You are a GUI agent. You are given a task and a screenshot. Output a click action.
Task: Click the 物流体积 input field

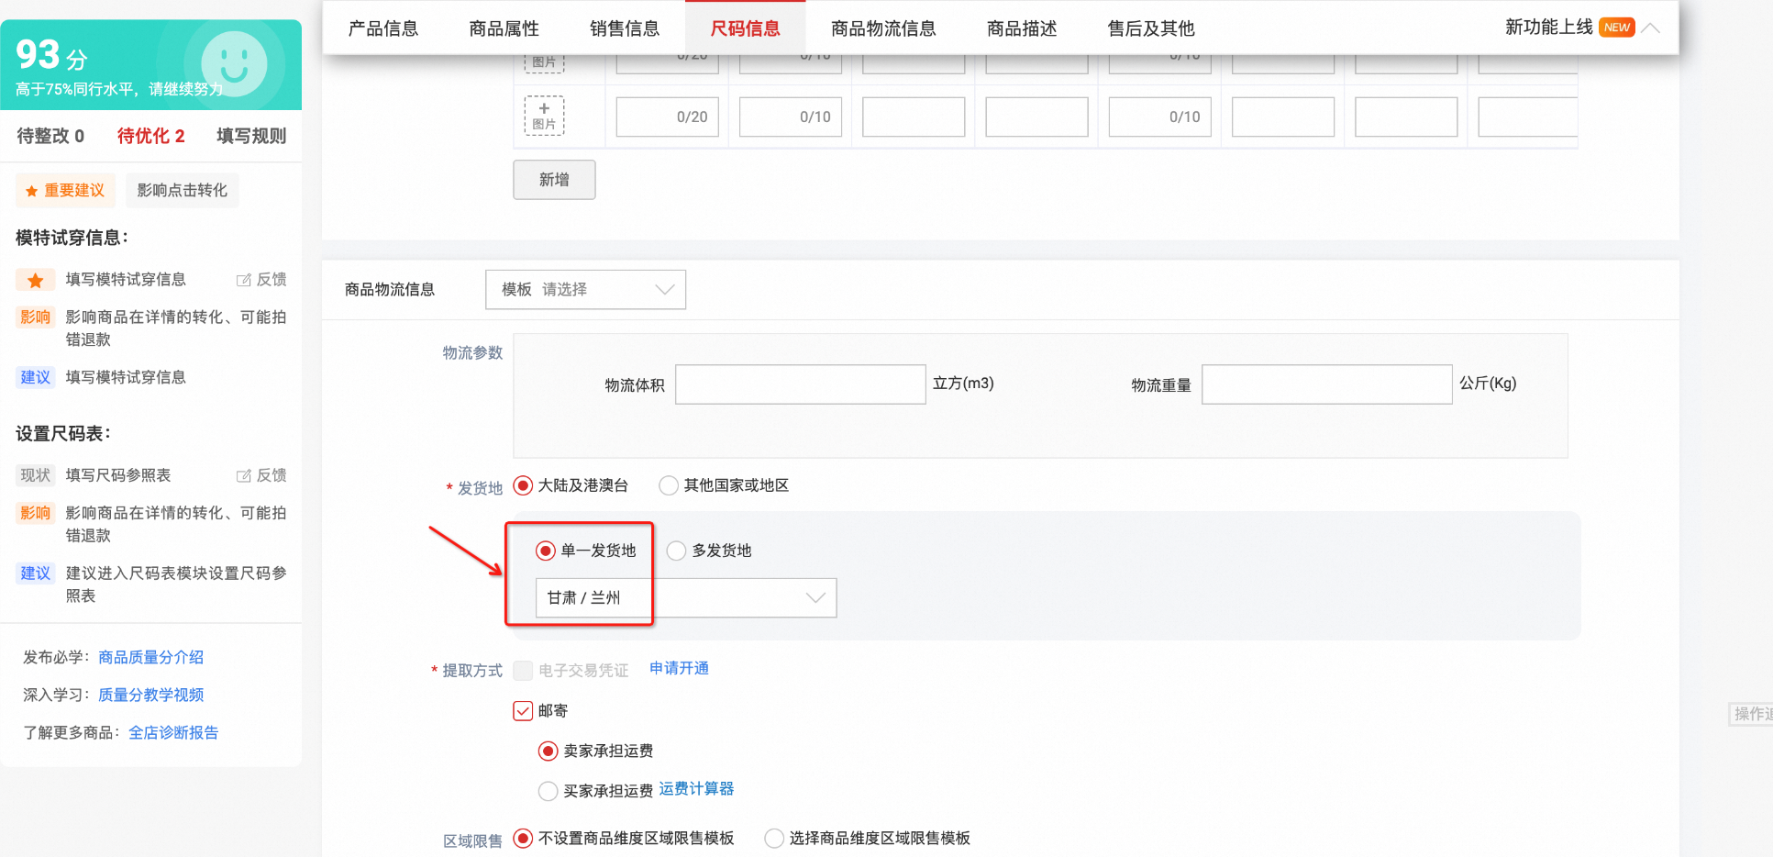pyautogui.click(x=801, y=384)
